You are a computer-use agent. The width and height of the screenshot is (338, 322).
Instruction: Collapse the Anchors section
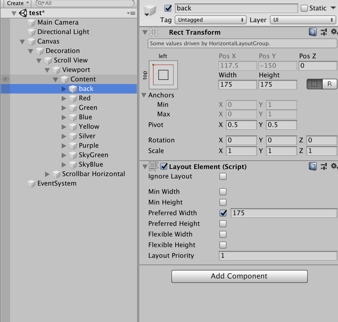(144, 95)
